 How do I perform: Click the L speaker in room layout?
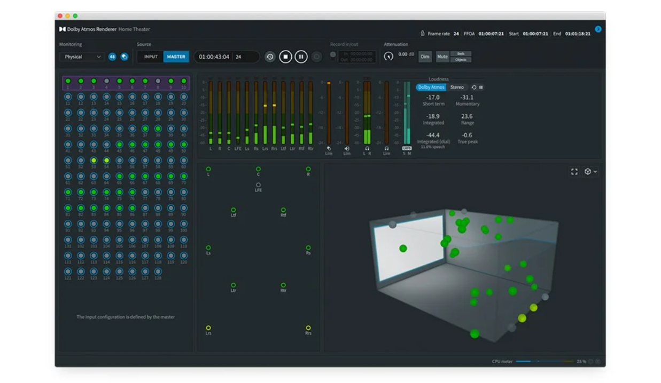click(x=208, y=169)
